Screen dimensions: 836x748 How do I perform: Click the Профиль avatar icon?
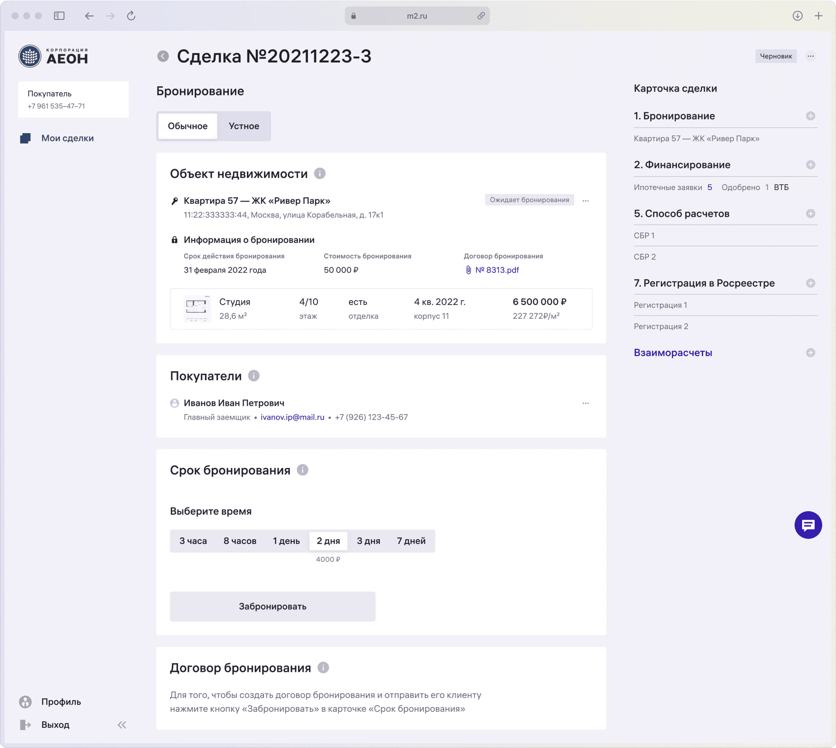point(25,702)
